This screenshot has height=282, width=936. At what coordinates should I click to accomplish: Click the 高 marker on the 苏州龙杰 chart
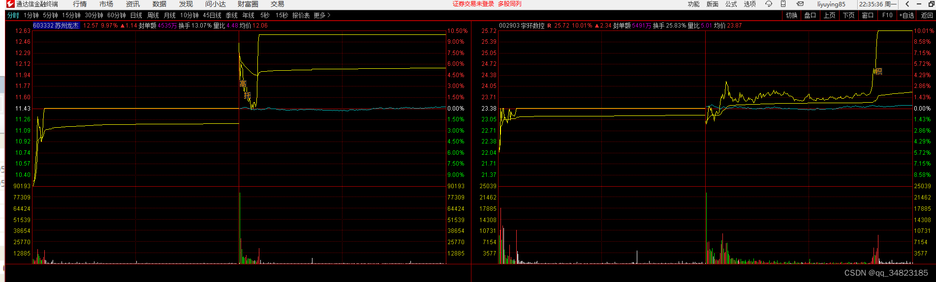(x=243, y=85)
